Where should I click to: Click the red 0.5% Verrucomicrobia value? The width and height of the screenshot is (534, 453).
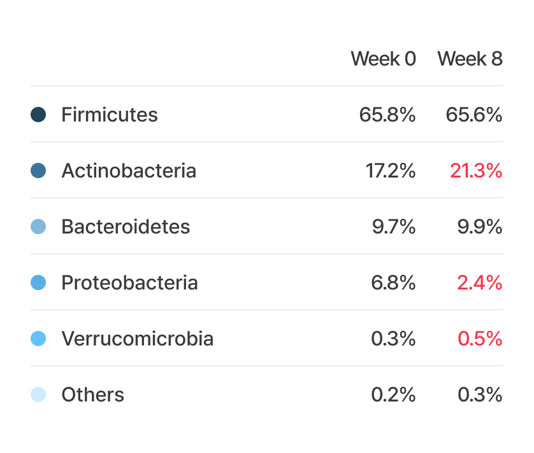480,338
